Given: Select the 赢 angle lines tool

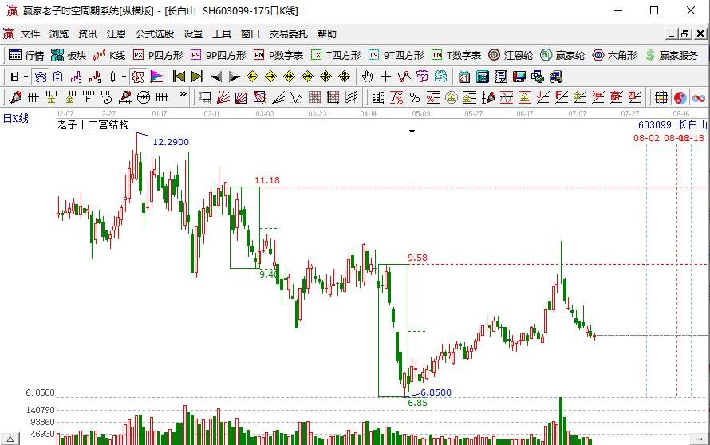Looking at the screenshot, I should click(617, 97).
